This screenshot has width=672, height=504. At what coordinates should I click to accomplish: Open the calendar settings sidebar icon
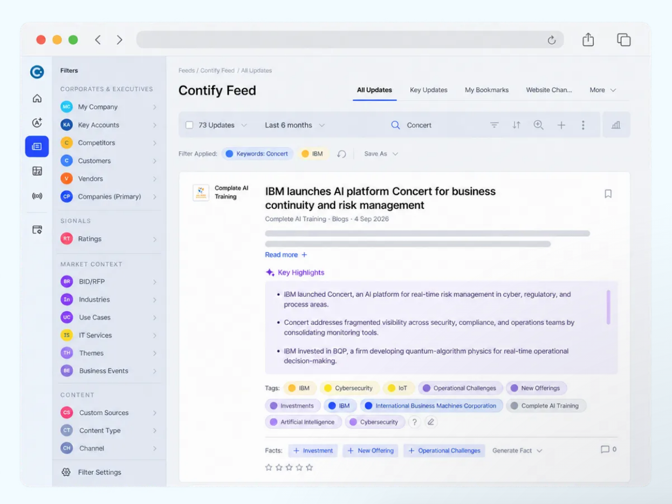click(x=37, y=230)
